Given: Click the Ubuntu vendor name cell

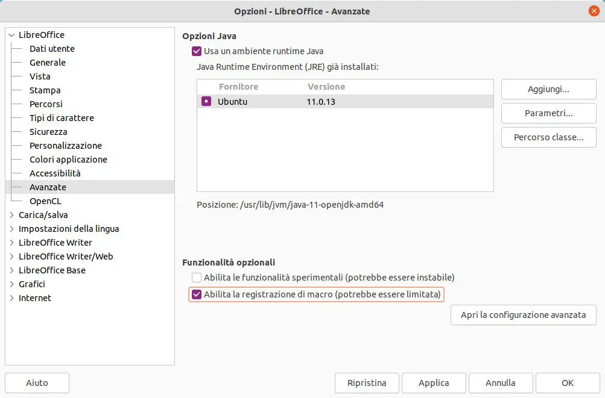Looking at the screenshot, I should point(232,102).
